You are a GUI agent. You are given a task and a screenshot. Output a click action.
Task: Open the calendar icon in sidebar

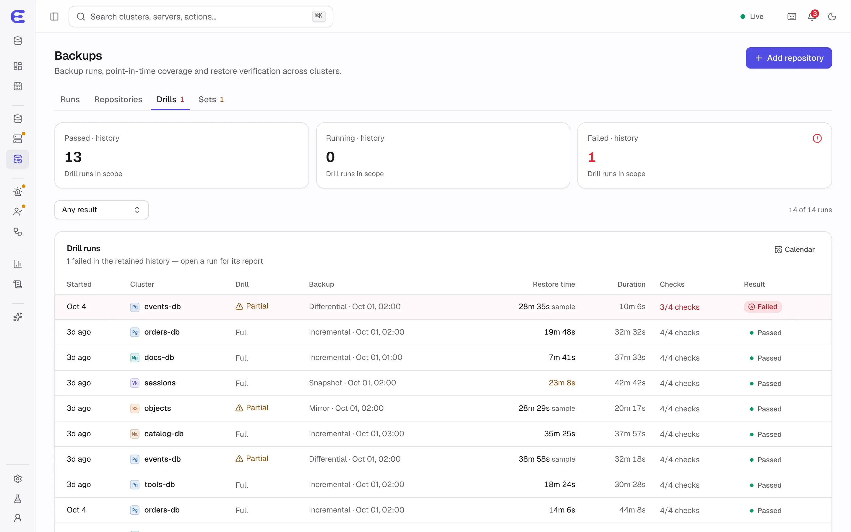click(x=18, y=86)
